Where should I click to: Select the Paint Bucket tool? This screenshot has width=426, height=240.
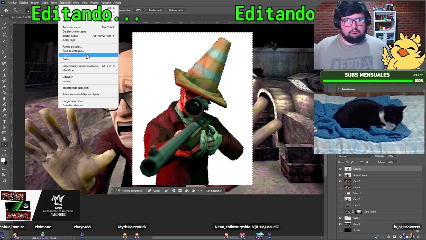(4, 93)
